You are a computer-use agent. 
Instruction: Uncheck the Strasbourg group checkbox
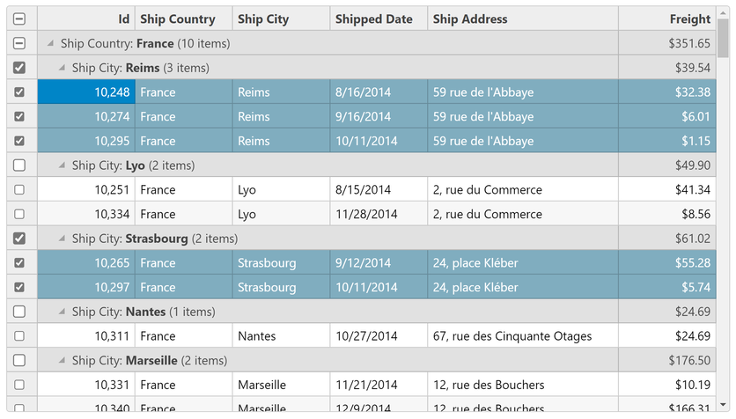click(x=19, y=239)
